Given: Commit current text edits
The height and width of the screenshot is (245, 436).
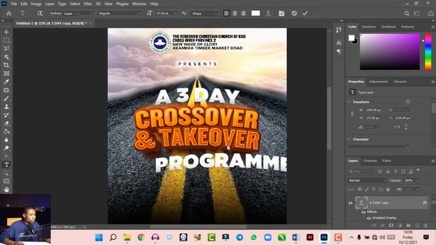Looking at the screenshot, I should (305, 14).
